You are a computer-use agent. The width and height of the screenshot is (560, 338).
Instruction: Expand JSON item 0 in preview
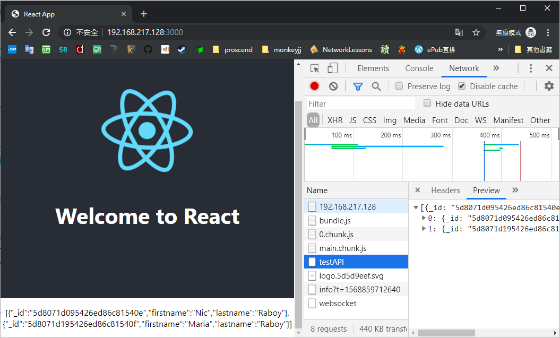424,218
